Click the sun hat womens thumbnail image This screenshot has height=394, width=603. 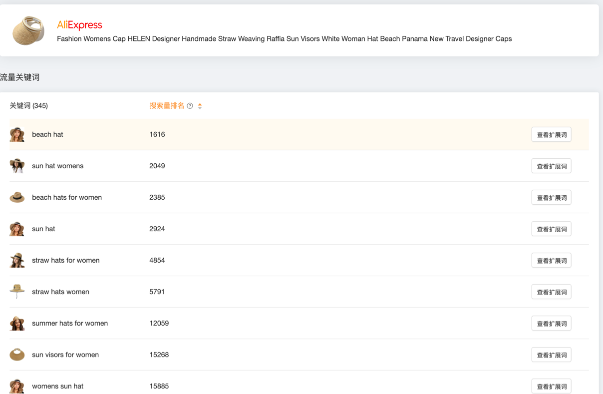(17, 166)
